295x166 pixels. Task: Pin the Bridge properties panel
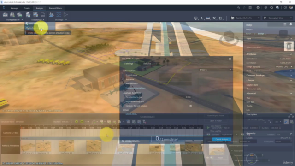291,24
